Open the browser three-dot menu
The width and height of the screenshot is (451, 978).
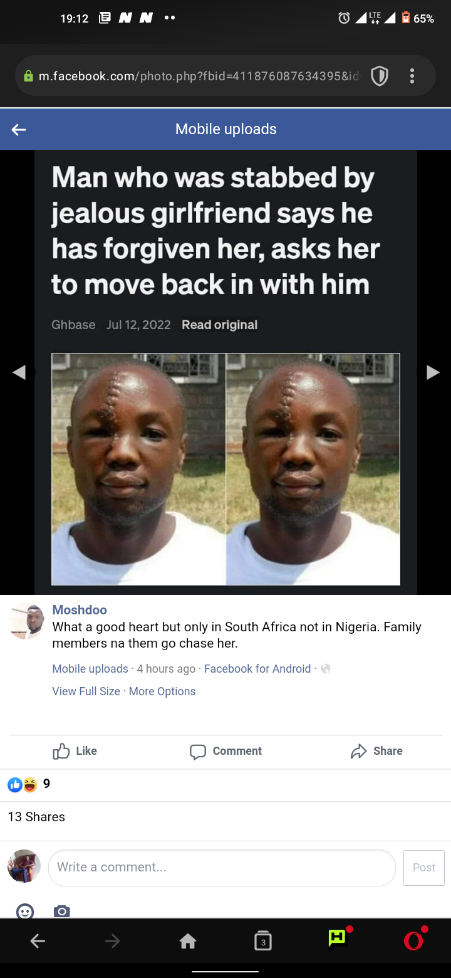click(412, 76)
